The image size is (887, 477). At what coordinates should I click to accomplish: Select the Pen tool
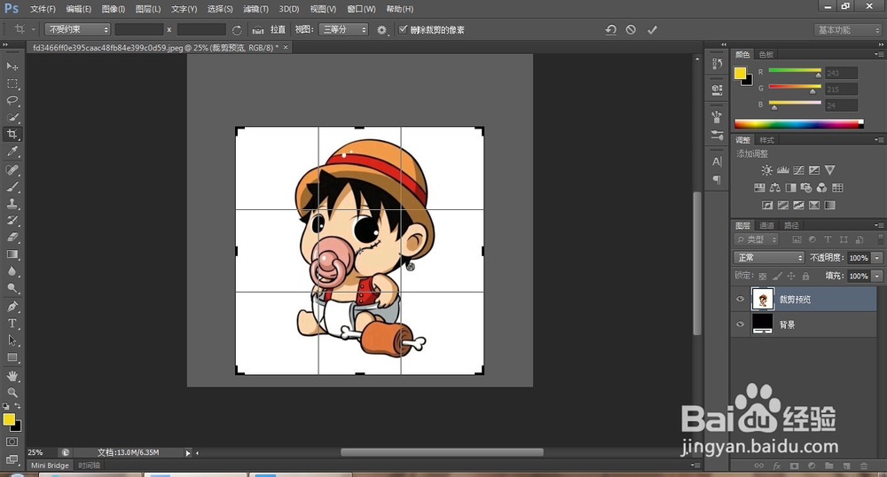coord(12,307)
